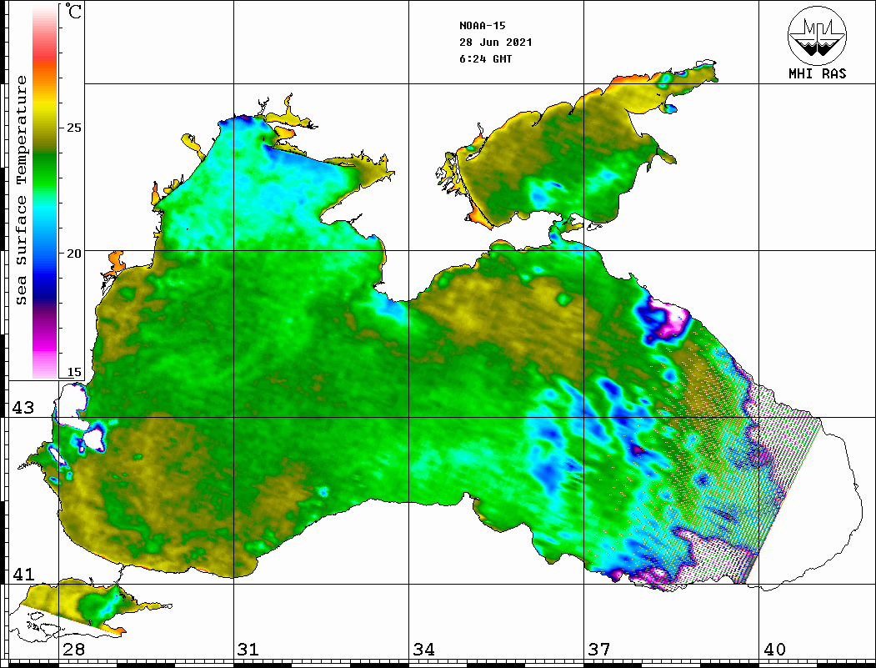Click the 25 tick label on the color scale
The height and width of the screenshot is (668, 876).
coord(74,128)
